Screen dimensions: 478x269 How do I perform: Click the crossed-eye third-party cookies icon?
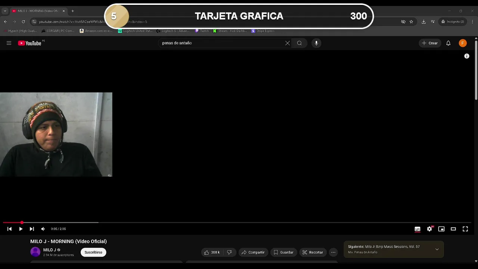coord(403,22)
